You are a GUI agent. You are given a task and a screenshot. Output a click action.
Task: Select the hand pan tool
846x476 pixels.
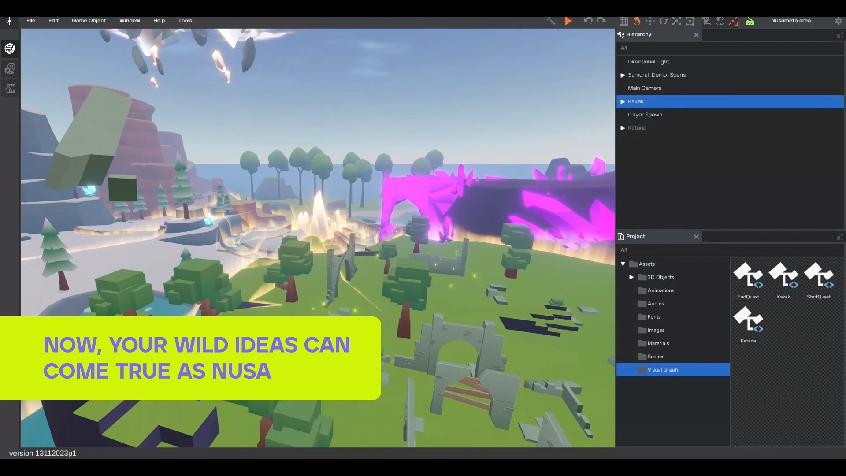(637, 21)
